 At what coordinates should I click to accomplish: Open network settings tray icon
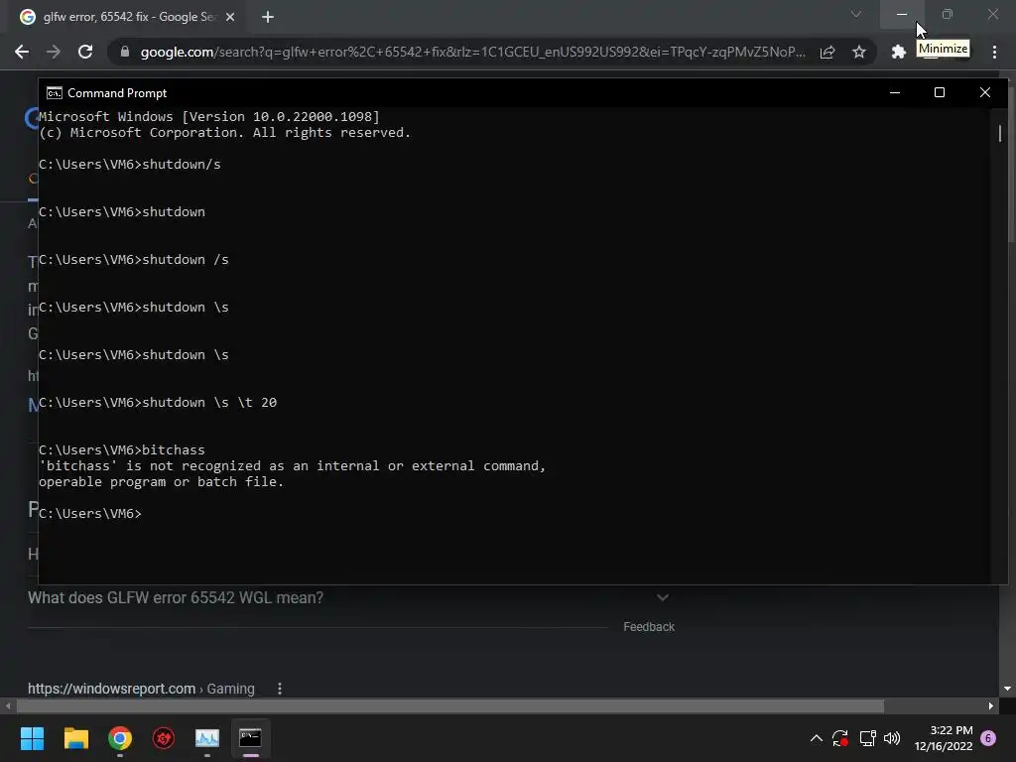tap(867, 738)
